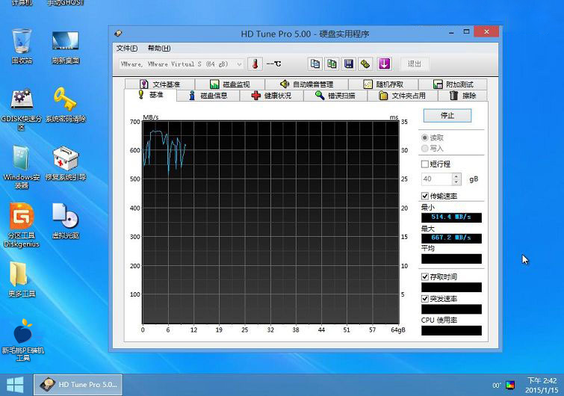Toggle the access time checkbox

pos(425,276)
